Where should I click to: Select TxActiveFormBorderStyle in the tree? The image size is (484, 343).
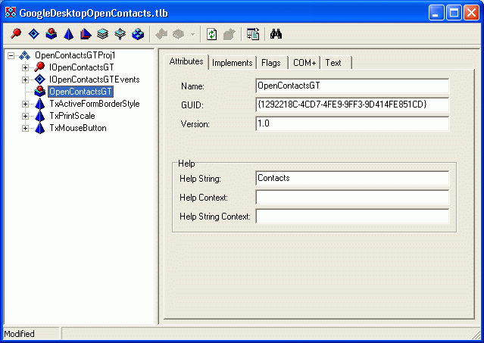pyautogui.click(x=95, y=104)
